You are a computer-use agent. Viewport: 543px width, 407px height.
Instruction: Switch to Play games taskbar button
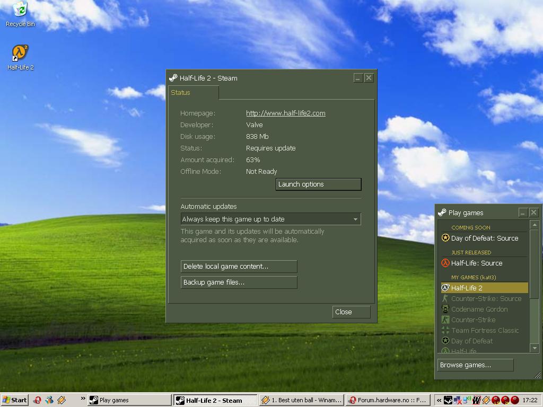pyautogui.click(x=129, y=400)
